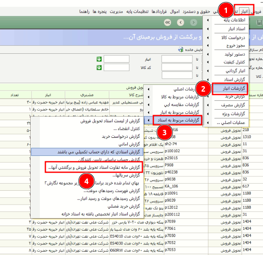
Task: Choose گزارش رسیدهای موقت و رسید انبار
Action: pos(87,199)
